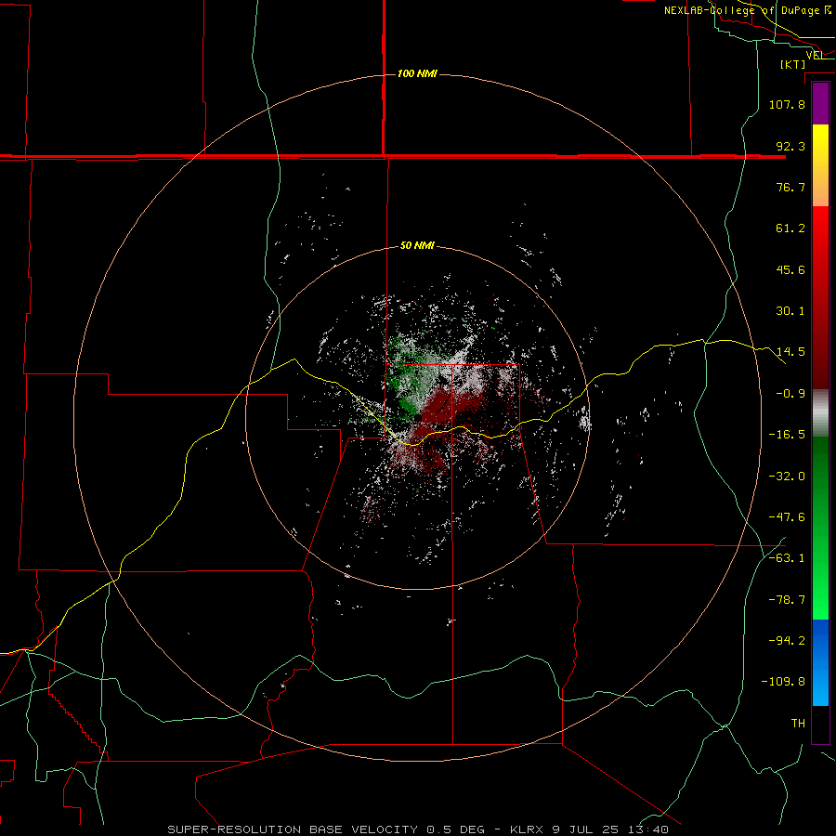Click the -109.8 legend value
The image size is (836, 836).
coord(783,682)
